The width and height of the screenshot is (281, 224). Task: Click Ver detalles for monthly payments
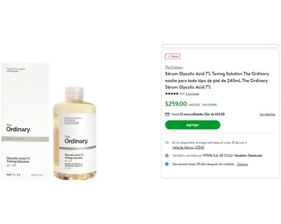[267, 114]
